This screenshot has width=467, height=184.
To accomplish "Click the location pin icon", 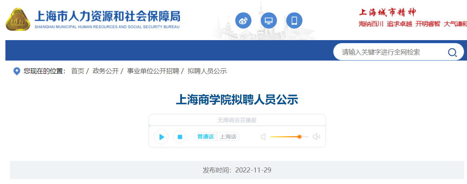I will click(17, 71).
